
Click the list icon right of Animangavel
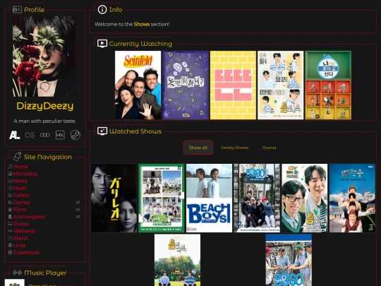(x=78, y=217)
